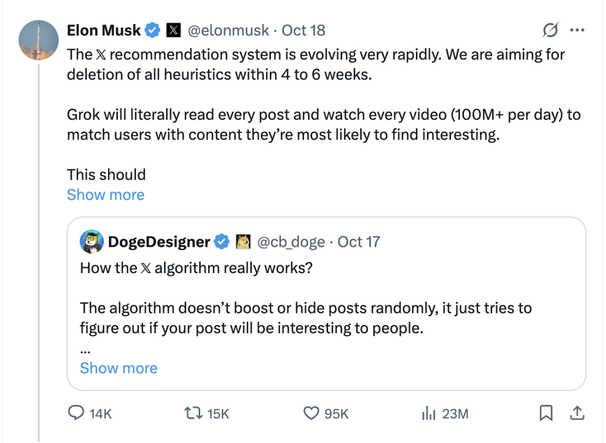Screen dimensions: 606x443
Task: Bookmark this post
Action: point(545,413)
